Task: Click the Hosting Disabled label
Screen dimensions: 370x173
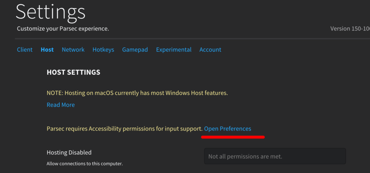Action: tap(69, 152)
